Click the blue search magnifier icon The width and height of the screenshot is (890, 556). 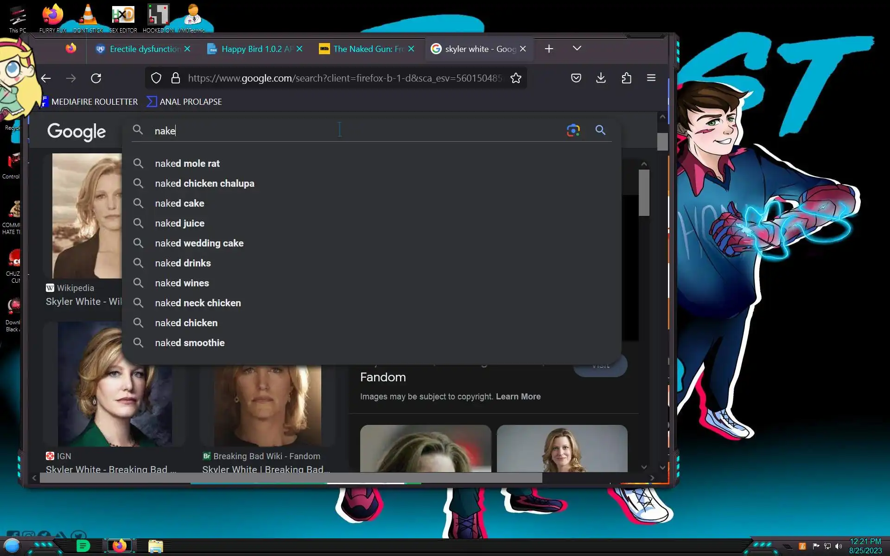[600, 130]
